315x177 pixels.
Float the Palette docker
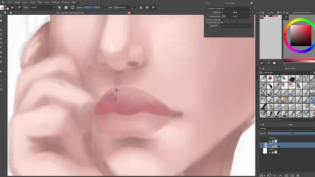(x=278, y=13)
